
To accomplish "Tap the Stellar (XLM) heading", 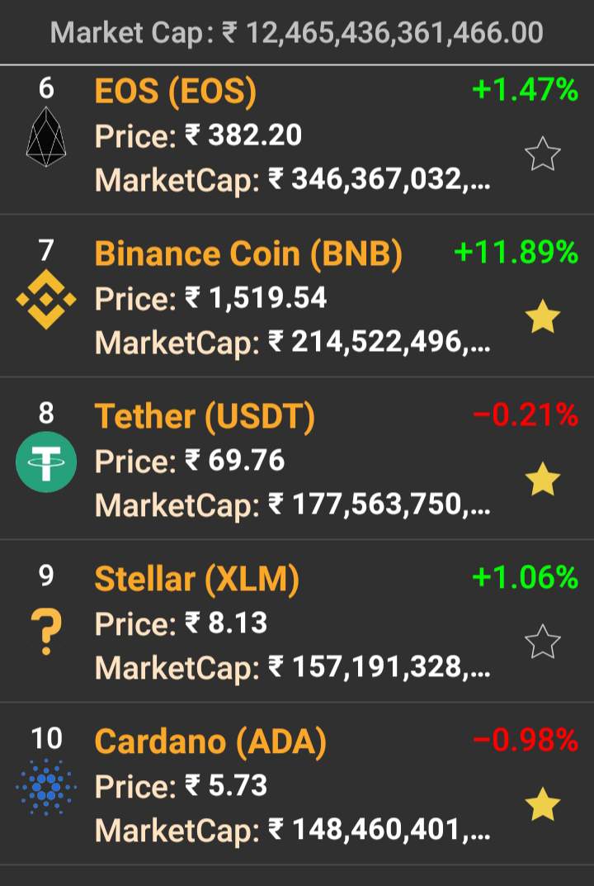I will [x=196, y=580].
